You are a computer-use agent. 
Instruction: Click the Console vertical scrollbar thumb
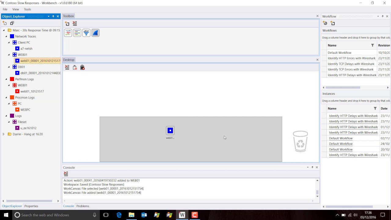(x=317, y=192)
